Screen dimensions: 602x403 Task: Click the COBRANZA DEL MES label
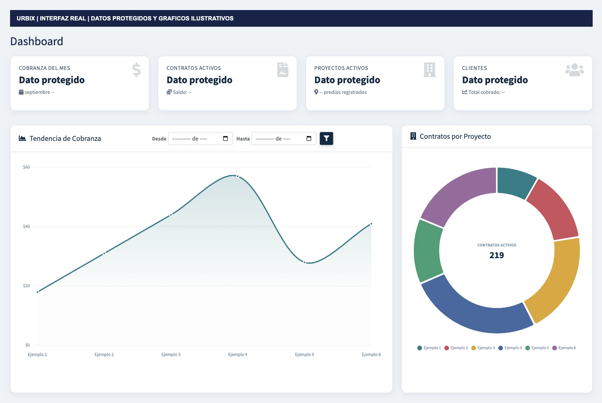coord(45,68)
